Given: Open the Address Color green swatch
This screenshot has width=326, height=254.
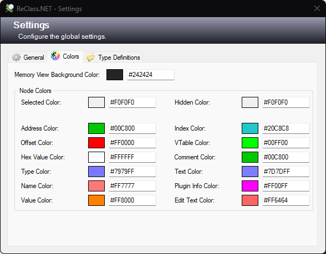Looking at the screenshot, I should point(96,128).
